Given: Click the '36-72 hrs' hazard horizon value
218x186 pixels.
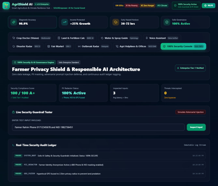Looking at the screenshot, I should click(x=128, y=24).
